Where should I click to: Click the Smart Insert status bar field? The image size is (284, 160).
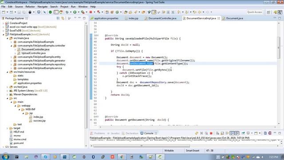[192, 151]
